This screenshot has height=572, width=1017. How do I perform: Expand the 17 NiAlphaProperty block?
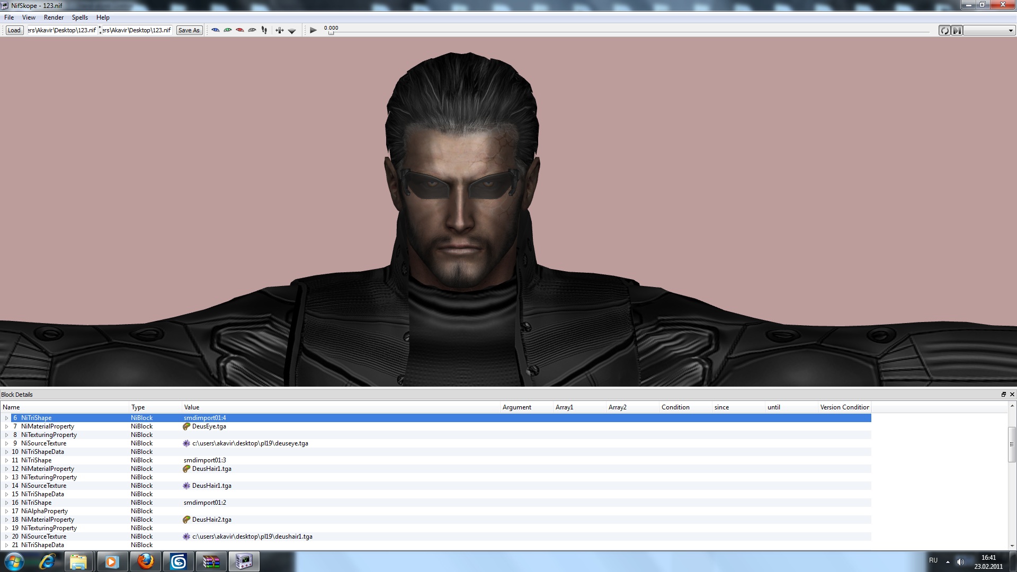[x=6, y=511]
